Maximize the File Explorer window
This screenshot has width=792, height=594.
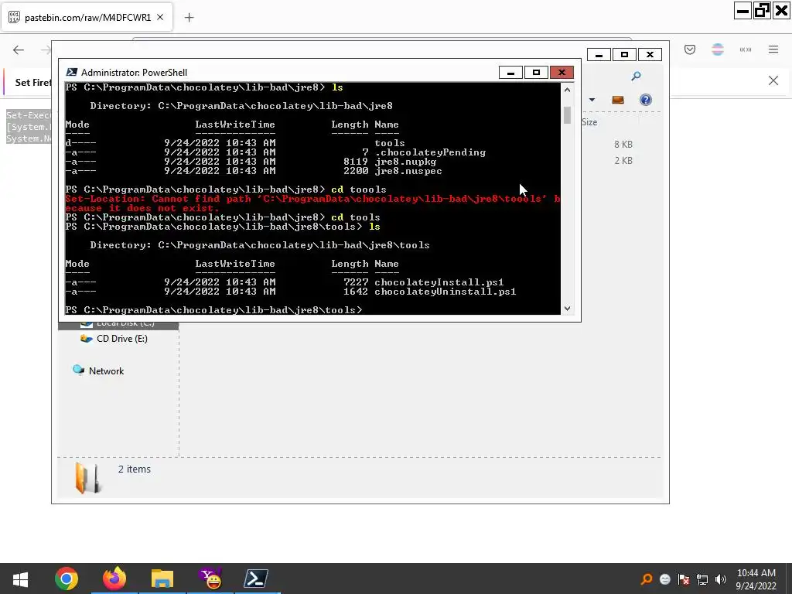pyautogui.click(x=624, y=55)
